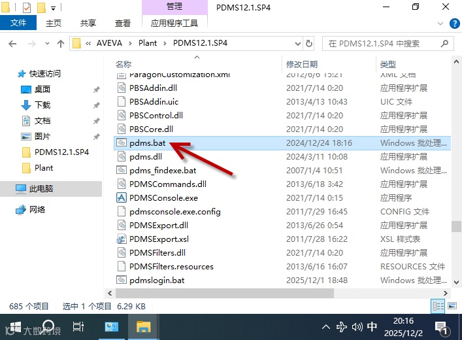Select the PDMSCommands.dll file
The image size is (462, 340).
168,184
